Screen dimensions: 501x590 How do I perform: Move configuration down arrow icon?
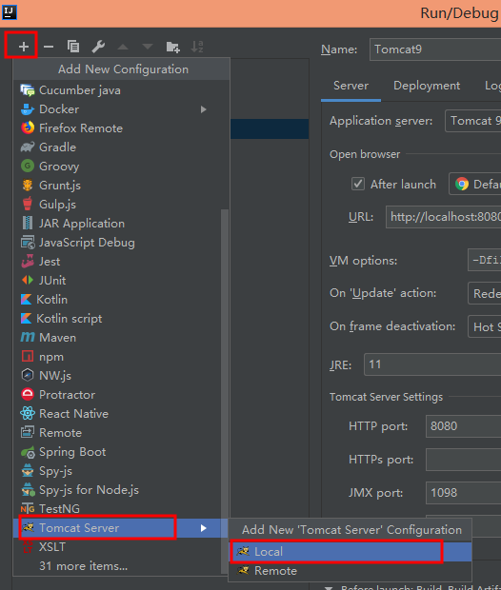pyautogui.click(x=148, y=47)
